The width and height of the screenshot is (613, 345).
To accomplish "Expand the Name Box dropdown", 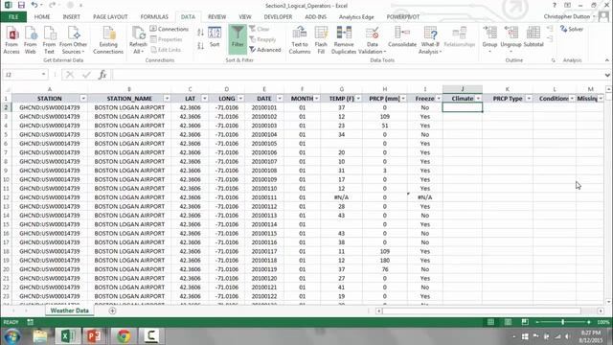I will 43,75.
